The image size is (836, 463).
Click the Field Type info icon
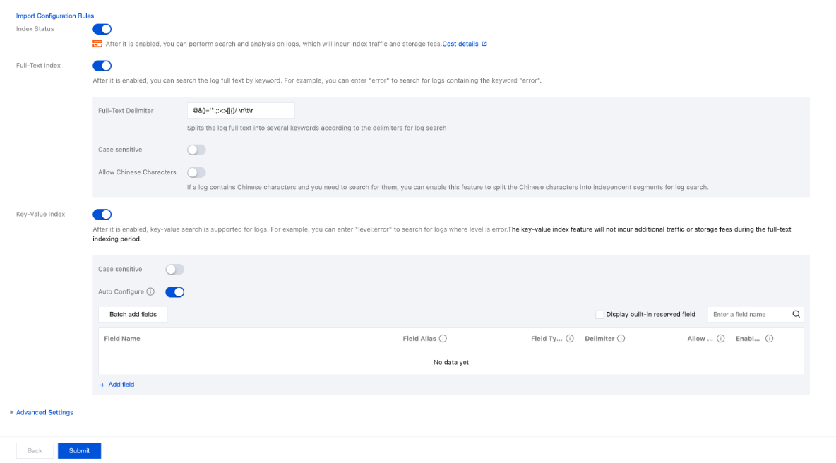coord(570,339)
